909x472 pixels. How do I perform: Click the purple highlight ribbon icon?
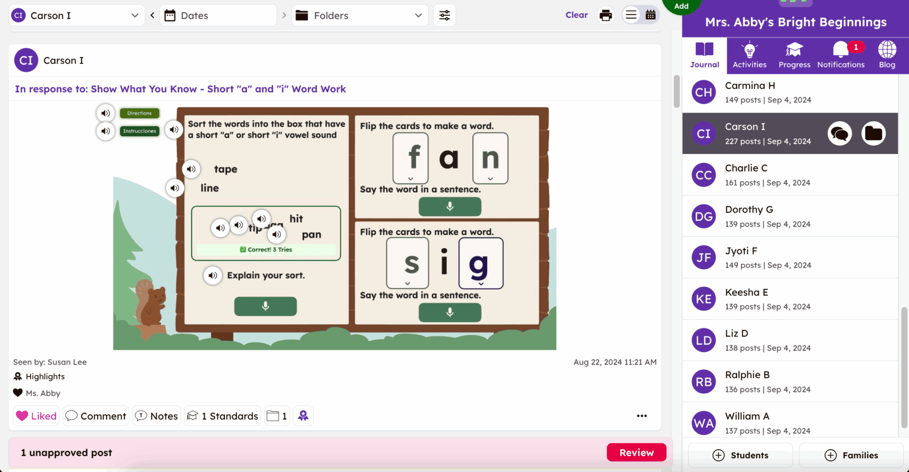coord(303,416)
